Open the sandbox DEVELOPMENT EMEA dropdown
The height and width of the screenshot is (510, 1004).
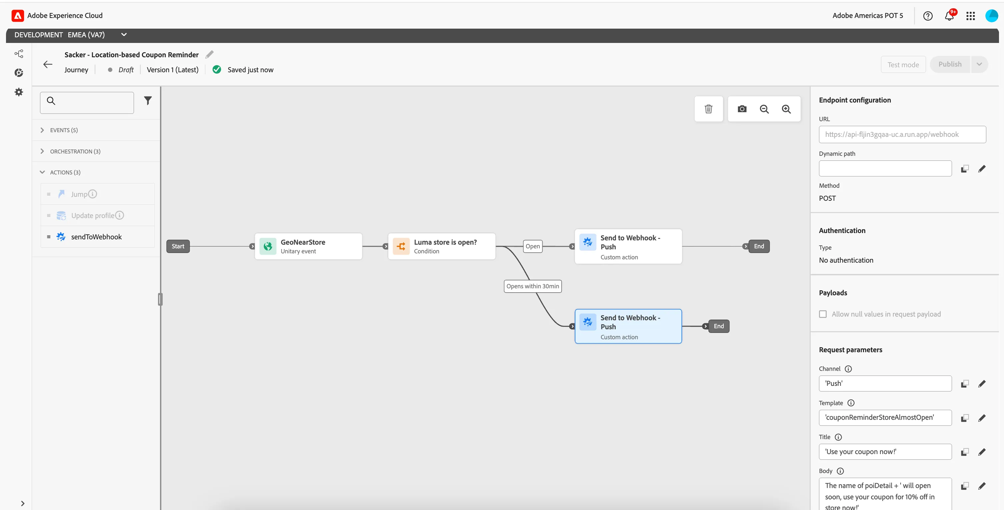click(124, 35)
